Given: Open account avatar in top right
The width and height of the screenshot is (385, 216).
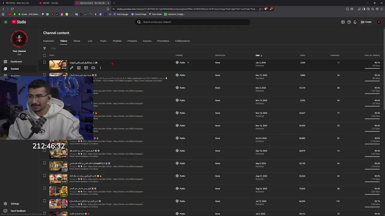Looking at the screenshot, I should point(379,22).
